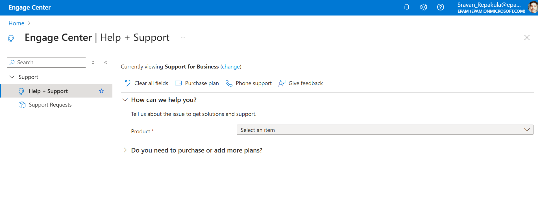
Task: Close the Help + Support blade
Action: pos(527,37)
